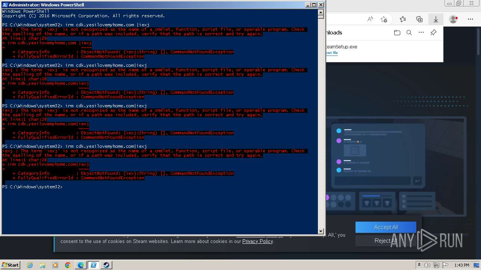The width and height of the screenshot is (481, 270).
Task: Open the Edge Favorites list
Action: click(403, 19)
